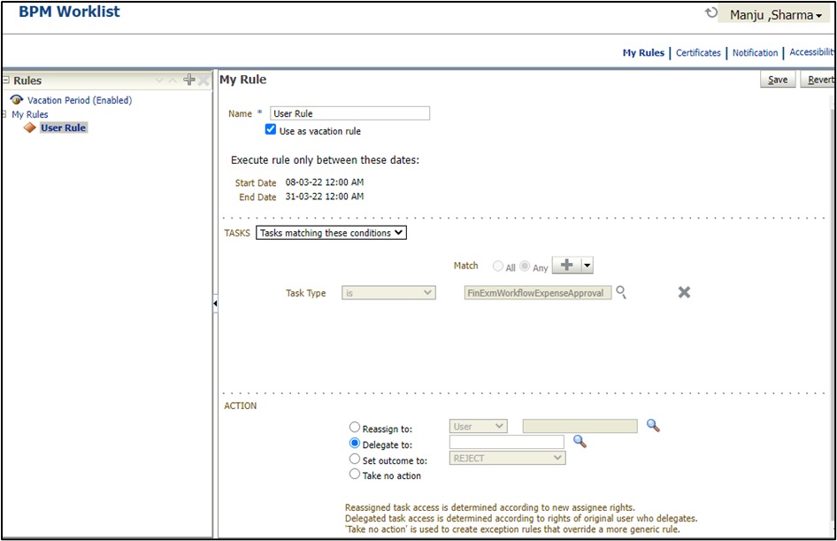
Task: Switch to Accessibility tab
Action: point(811,52)
